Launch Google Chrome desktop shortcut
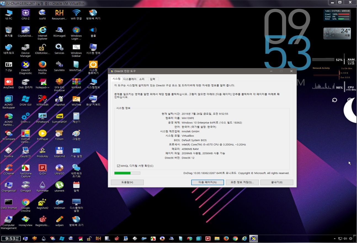Image resolution: width=357 pixels, height=243 pixels. [25, 205]
